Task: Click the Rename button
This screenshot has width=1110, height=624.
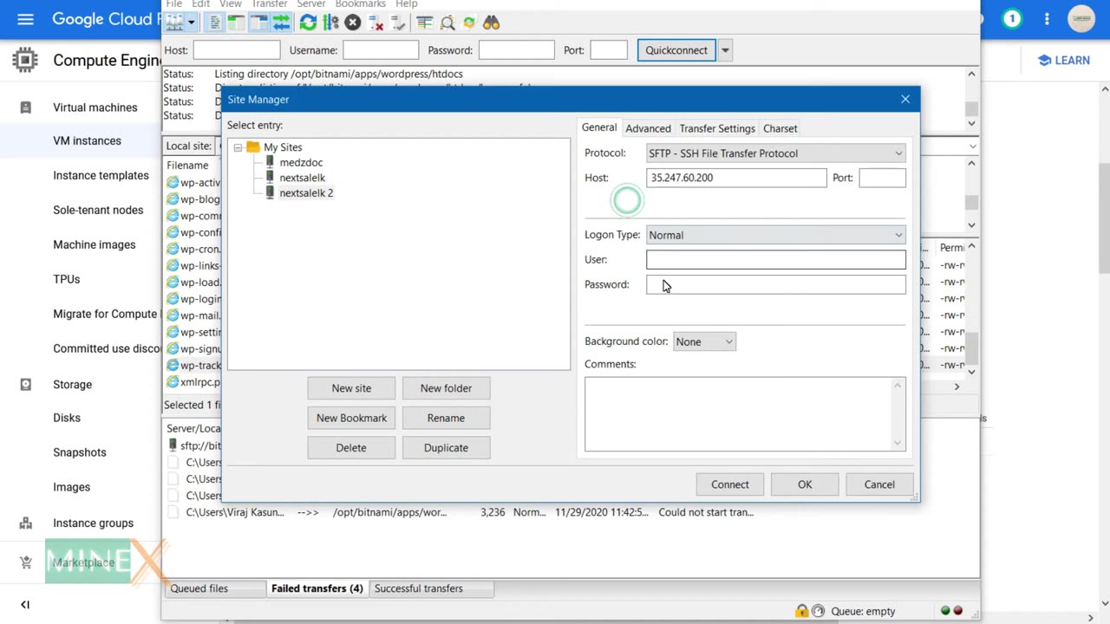Action: [x=446, y=418]
